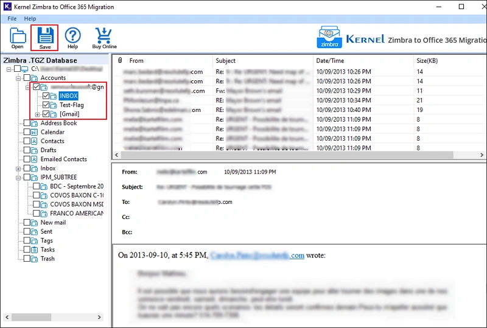Select the email dated 10/09/2013 10:29 PM

(x=299, y=91)
